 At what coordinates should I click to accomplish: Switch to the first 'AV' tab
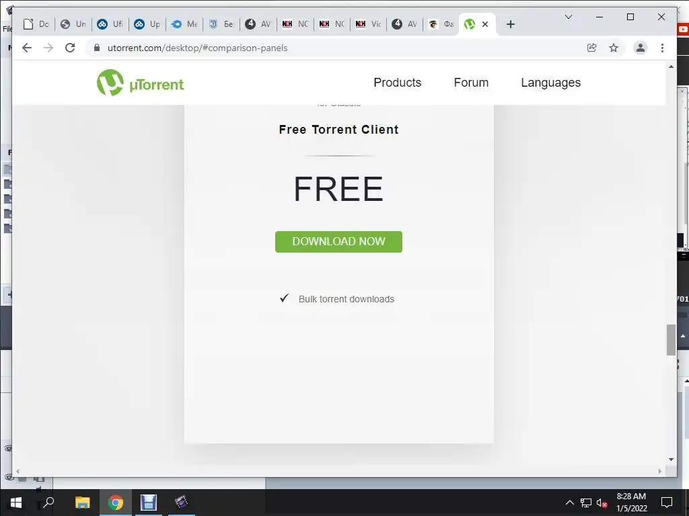258,24
